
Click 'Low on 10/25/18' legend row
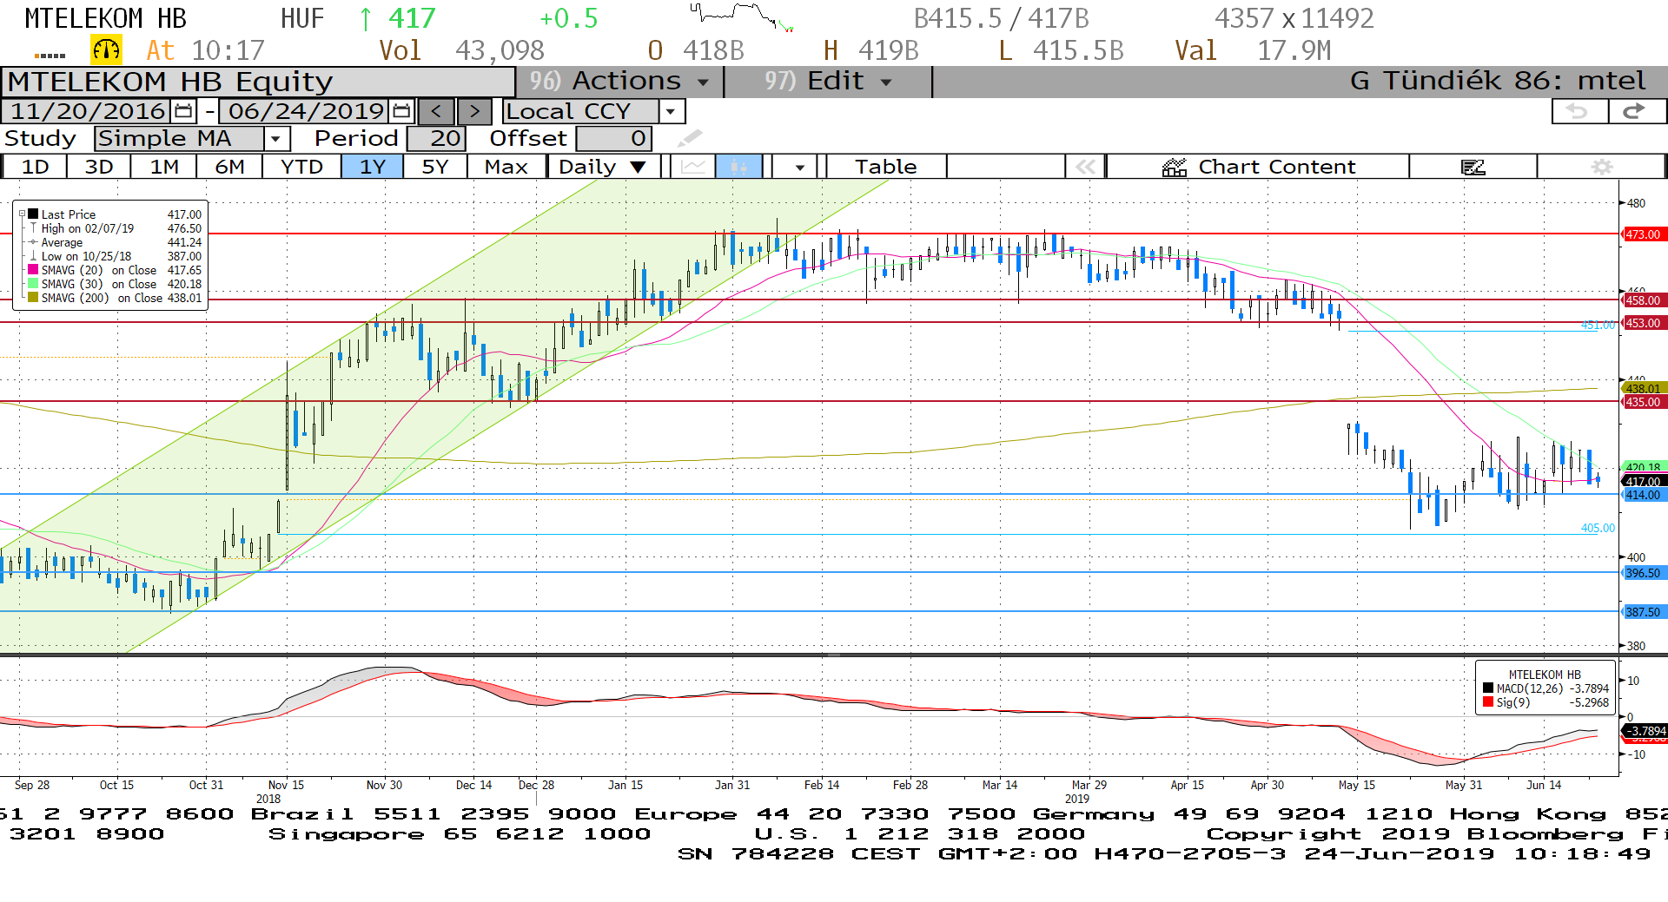click(115, 256)
